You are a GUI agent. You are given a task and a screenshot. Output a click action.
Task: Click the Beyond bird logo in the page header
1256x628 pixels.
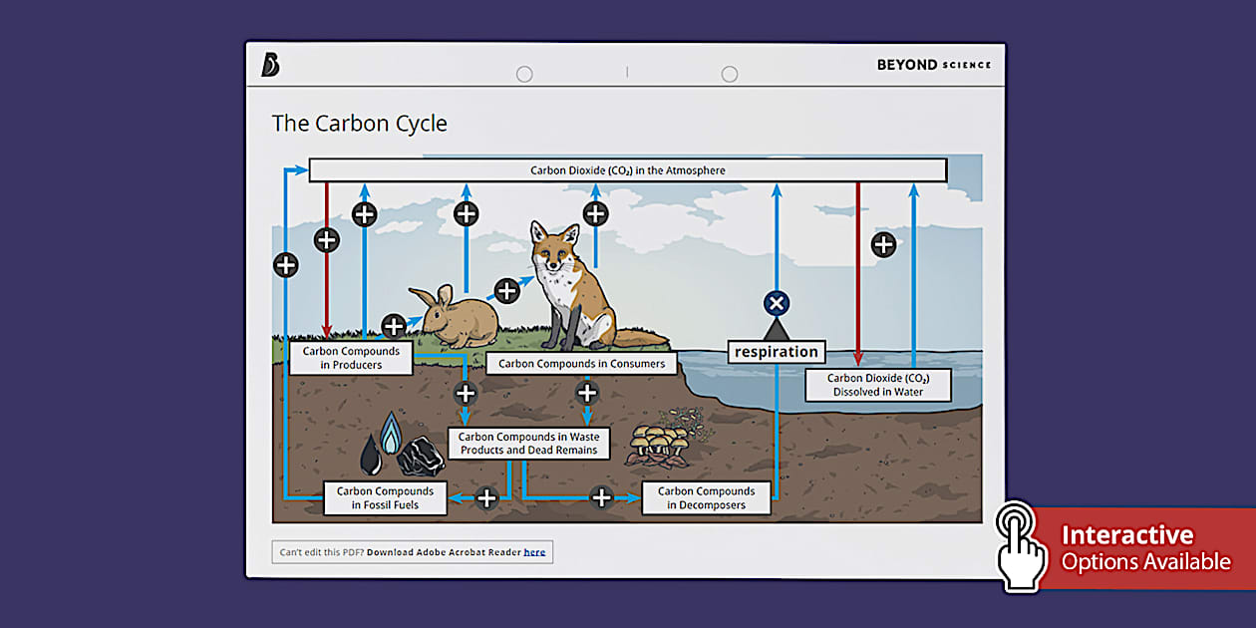[x=270, y=65]
